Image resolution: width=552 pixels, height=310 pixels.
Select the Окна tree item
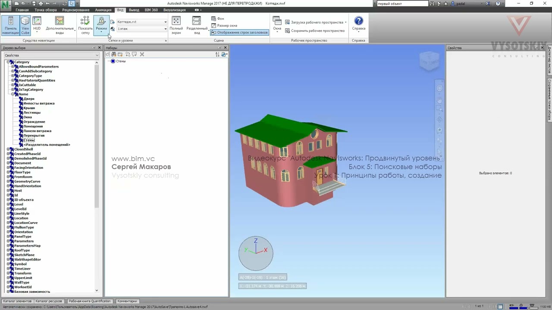click(x=28, y=117)
